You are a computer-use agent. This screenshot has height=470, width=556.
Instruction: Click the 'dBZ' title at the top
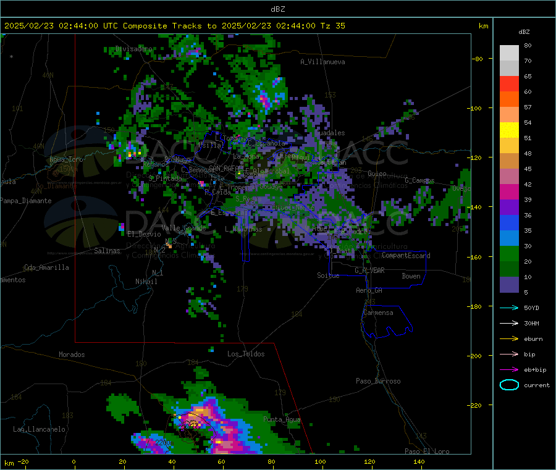coord(277,9)
